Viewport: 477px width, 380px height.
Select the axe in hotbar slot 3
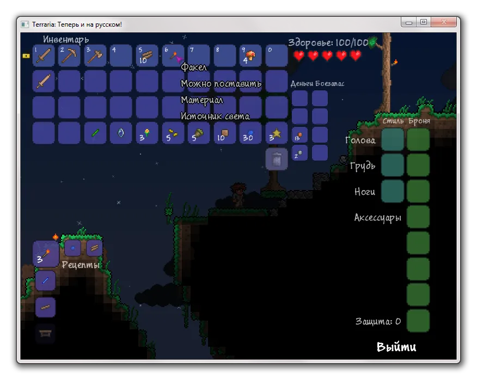95,56
